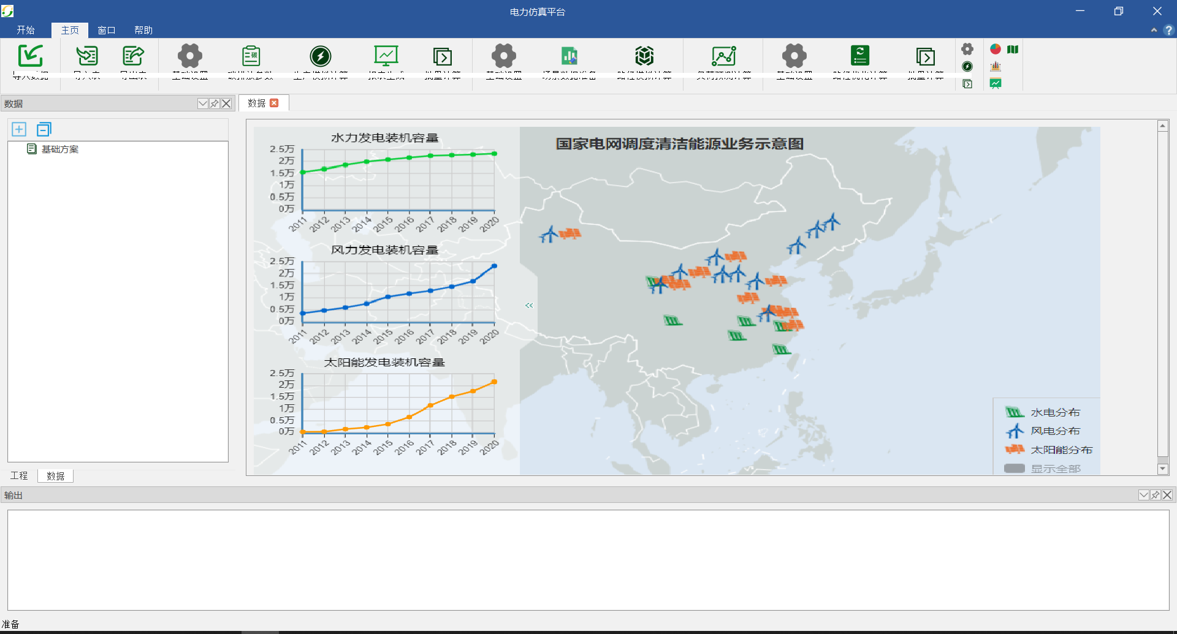Switch to the 数据 bottom tab
This screenshot has height=634, width=1177.
pyautogui.click(x=55, y=476)
